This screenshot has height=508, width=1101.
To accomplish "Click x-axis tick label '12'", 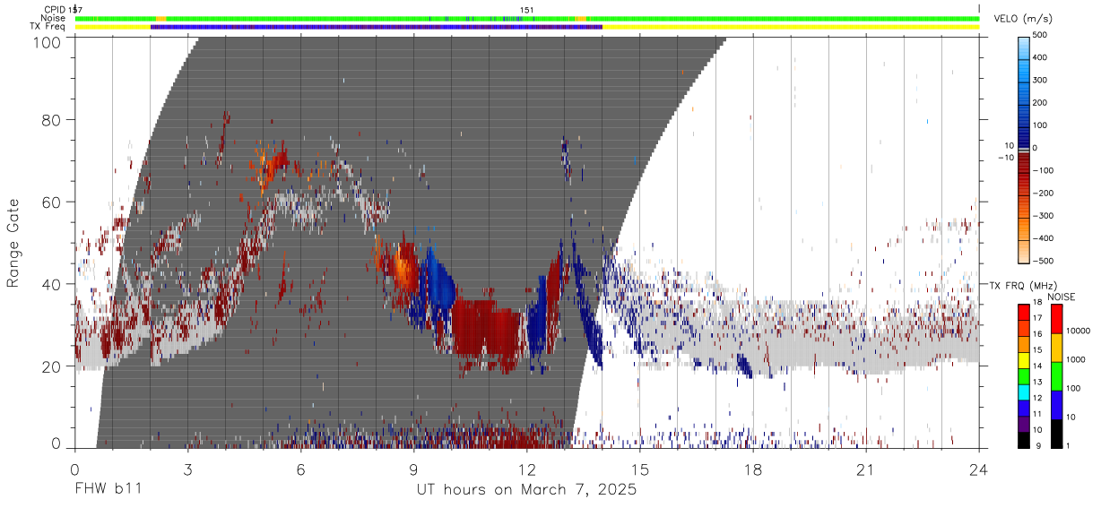I will [x=526, y=469].
